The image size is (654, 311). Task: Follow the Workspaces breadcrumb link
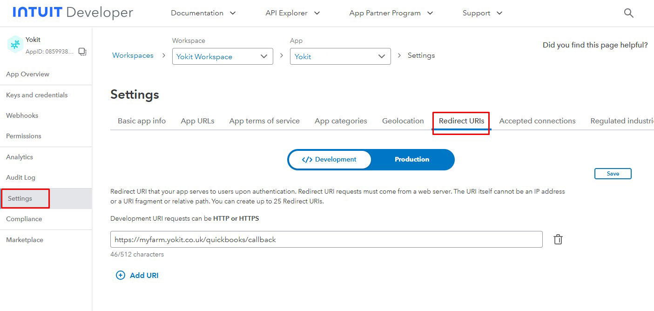(x=133, y=55)
